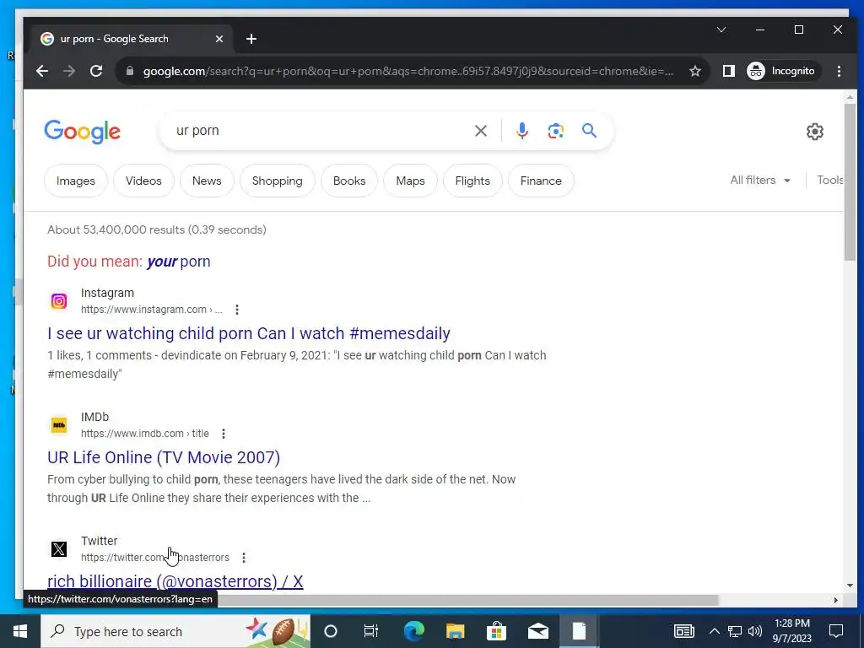Open the 'About this result' dots for Instagram
Image resolution: width=864 pixels, height=648 pixels.
(x=237, y=310)
